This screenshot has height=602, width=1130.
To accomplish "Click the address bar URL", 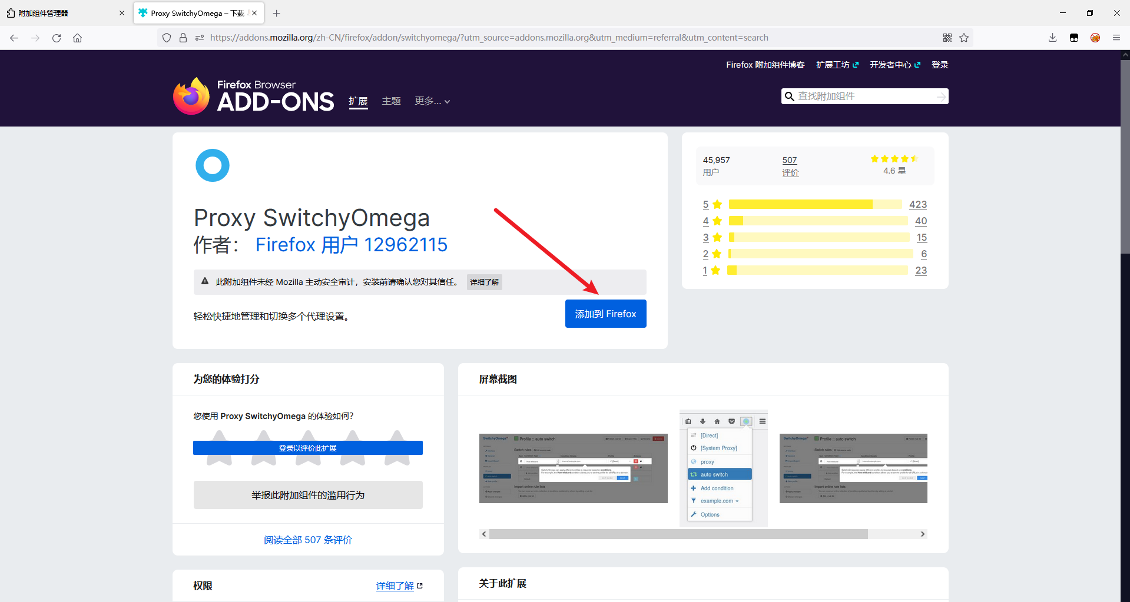I will (x=489, y=38).
